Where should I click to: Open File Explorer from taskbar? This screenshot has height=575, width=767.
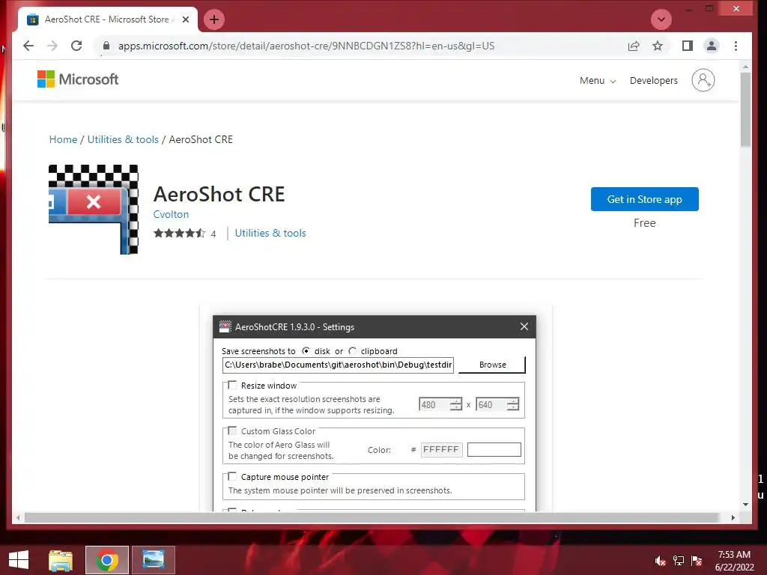pyautogui.click(x=61, y=560)
